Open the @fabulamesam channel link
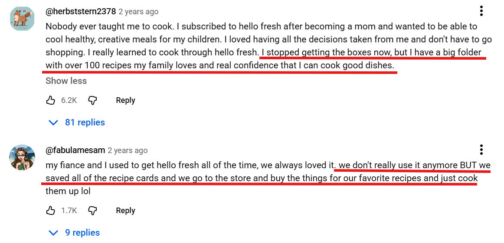Viewport: 504px width, 243px height. pyautogui.click(x=75, y=150)
